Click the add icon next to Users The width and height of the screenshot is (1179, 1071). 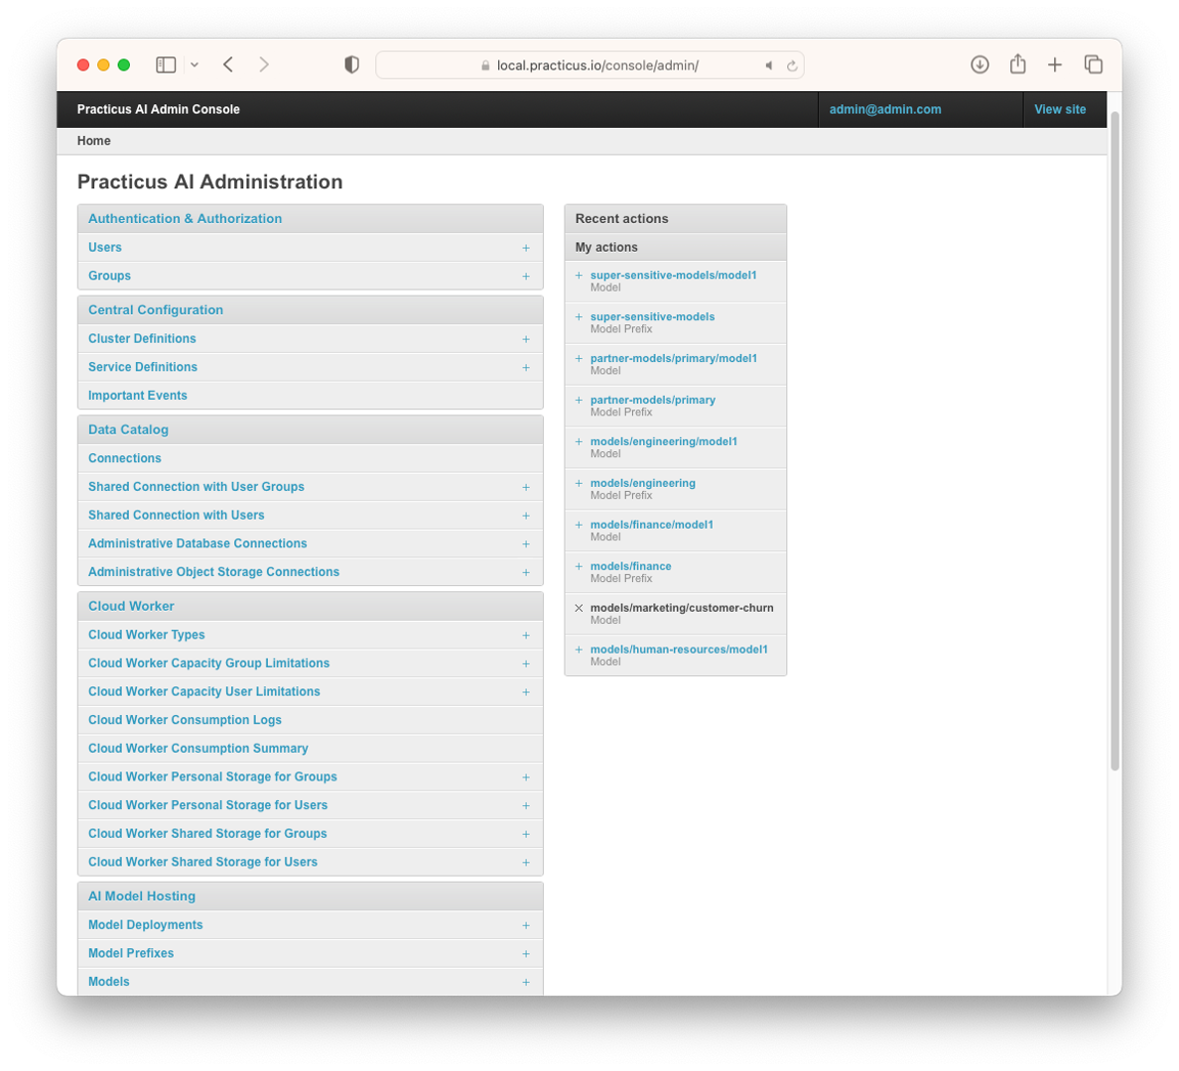526,248
